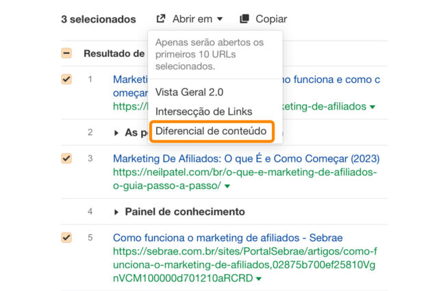Choose Intersecção de Links from menu
The image size is (437, 291).
pos(203,112)
